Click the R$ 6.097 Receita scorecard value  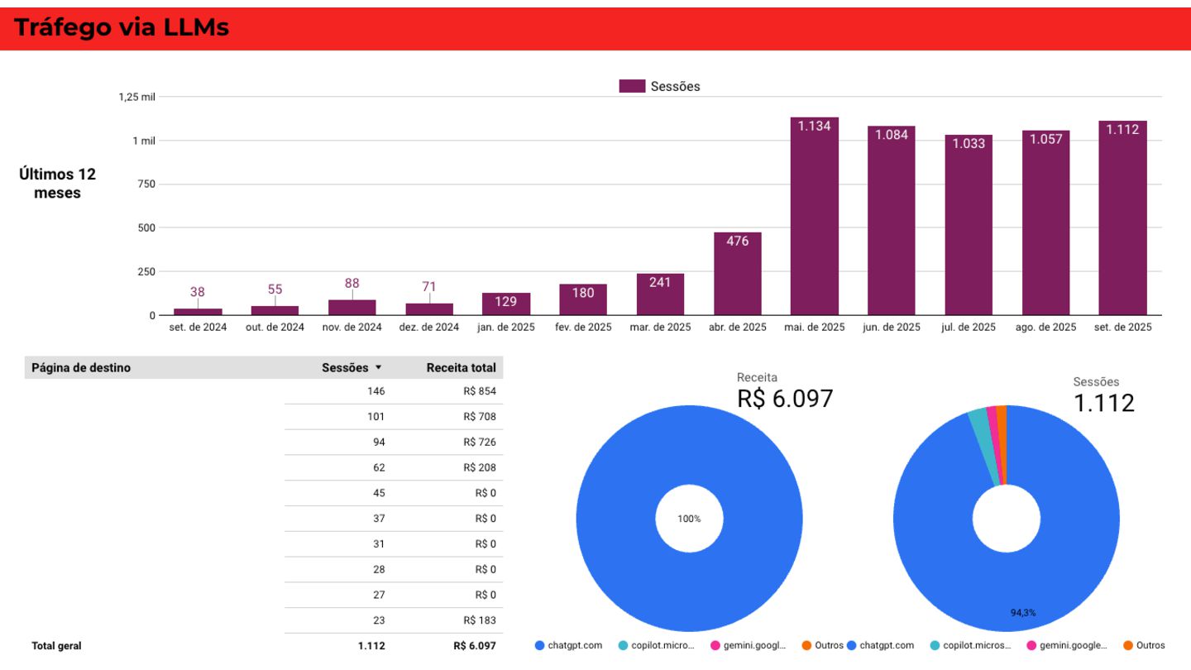[x=785, y=399]
